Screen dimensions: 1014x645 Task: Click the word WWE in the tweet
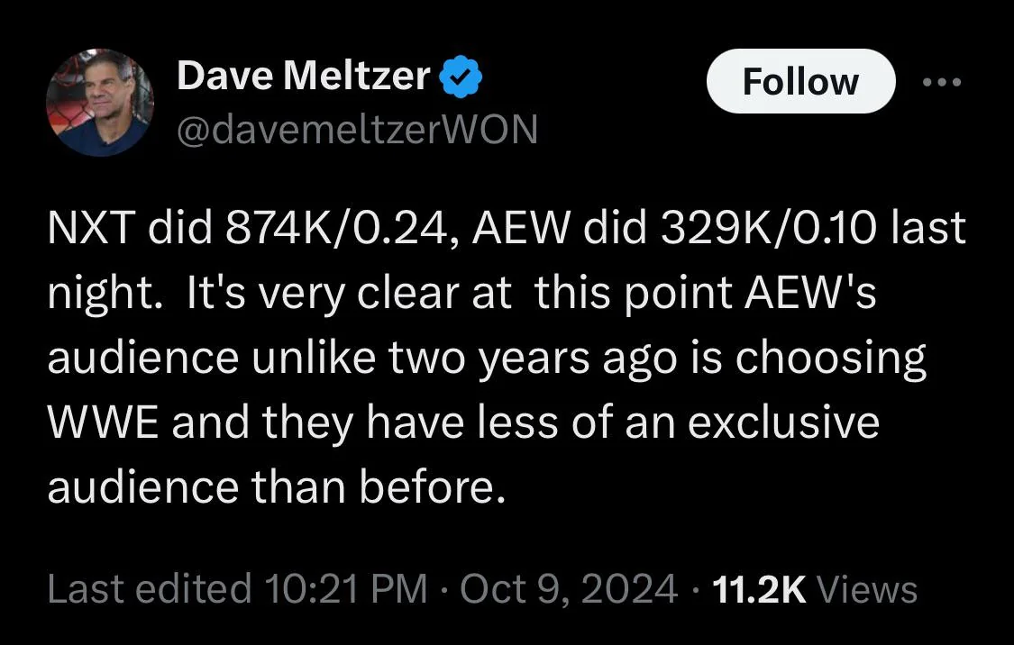coord(102,422)
